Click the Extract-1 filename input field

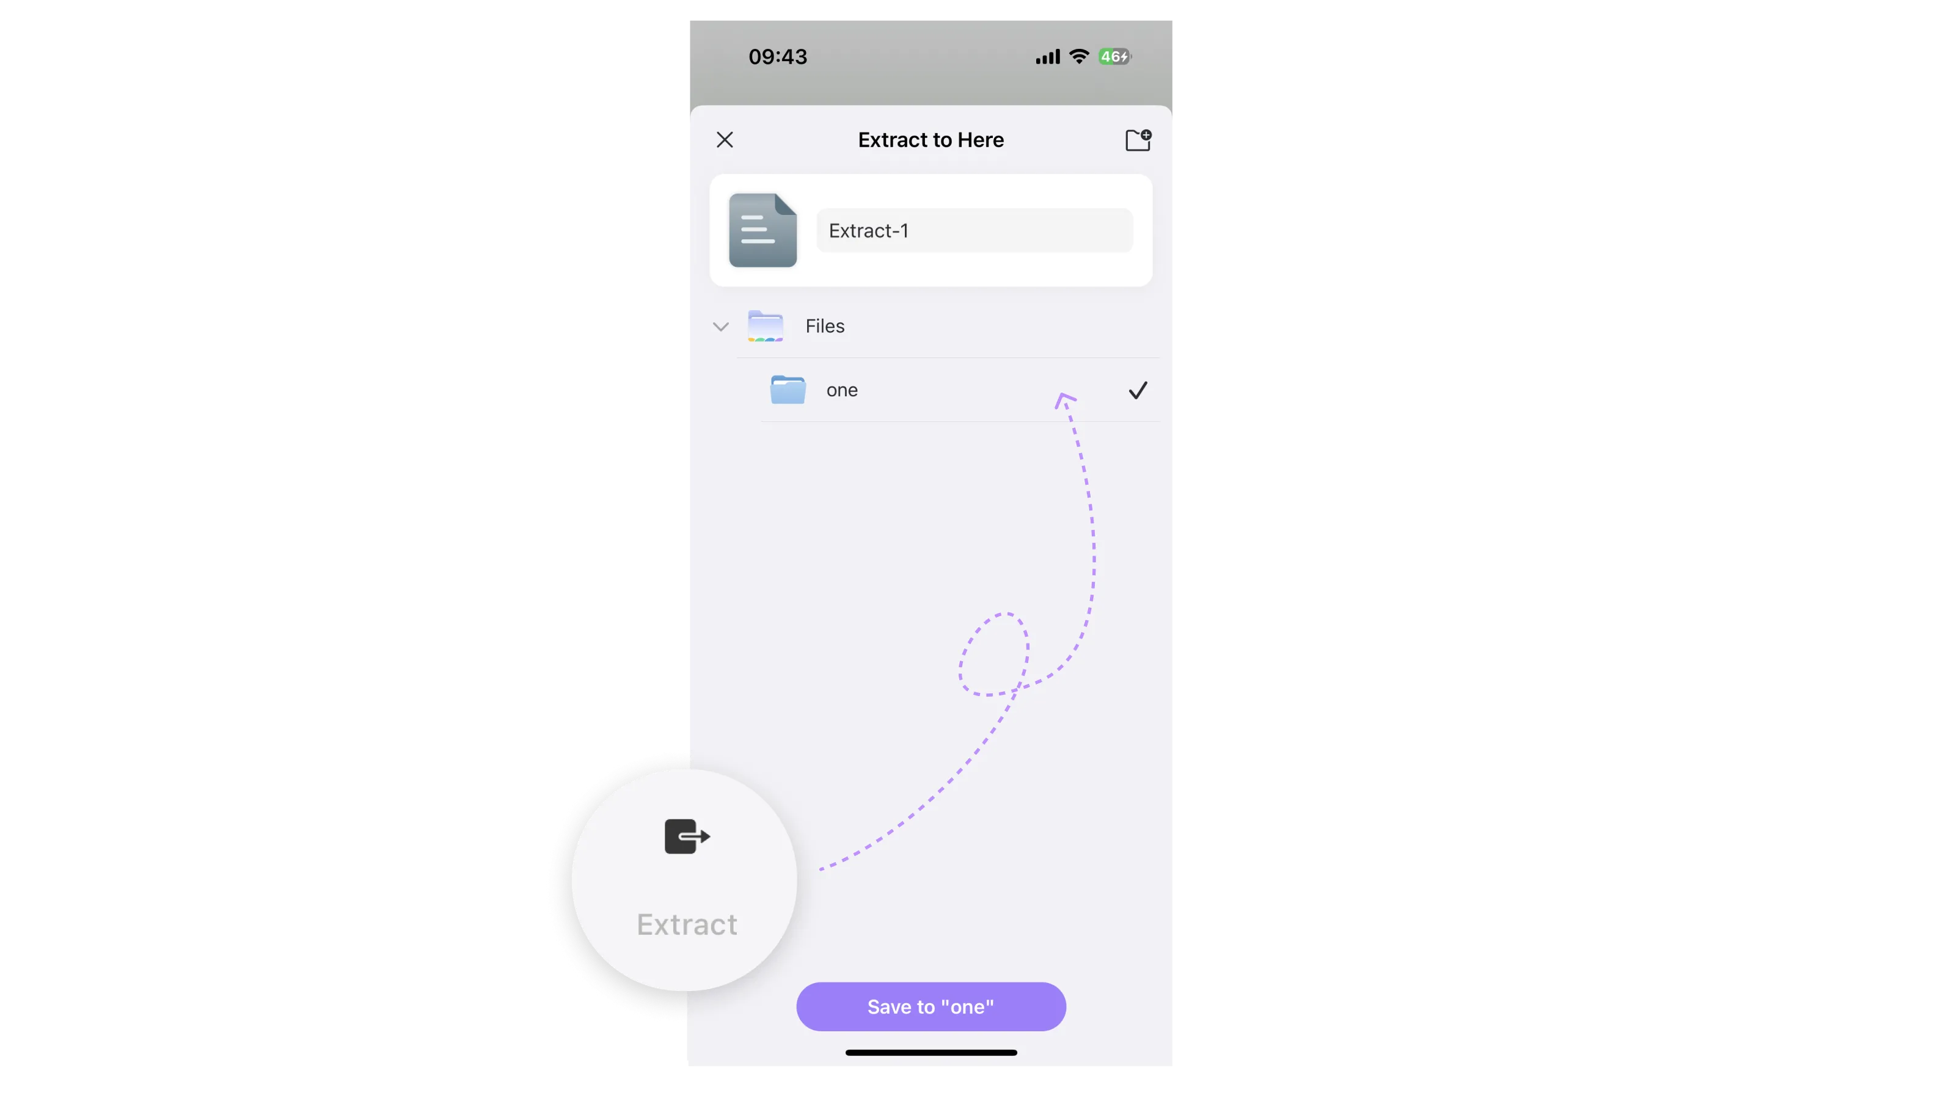pyautogui.click(x=973, y=230)
